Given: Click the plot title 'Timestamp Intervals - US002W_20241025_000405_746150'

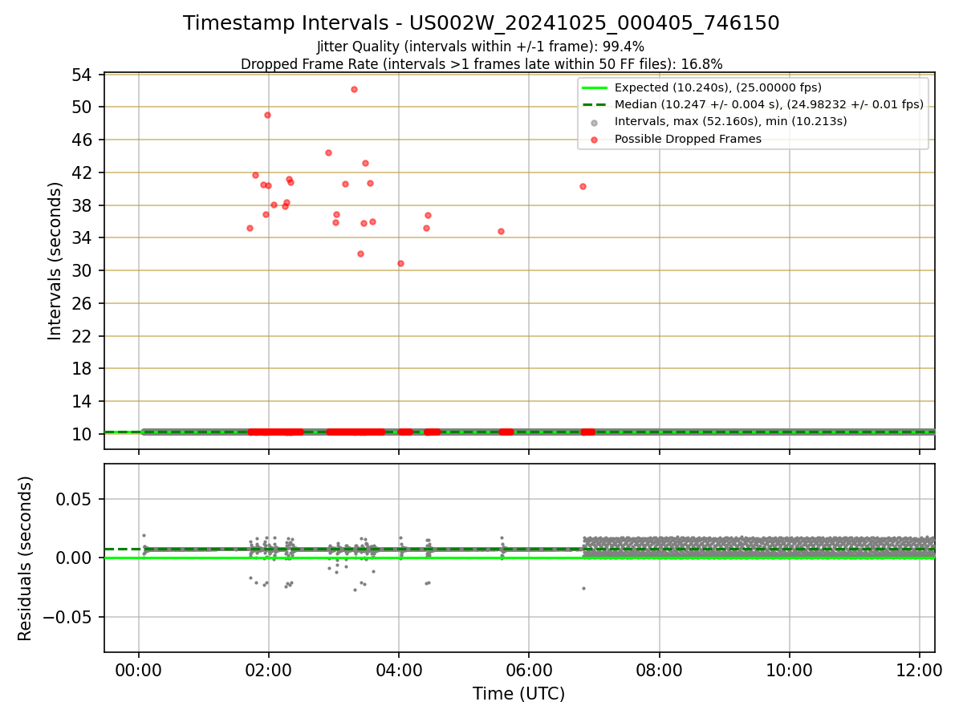Looking at the screenshot, I should coord(481,23).
